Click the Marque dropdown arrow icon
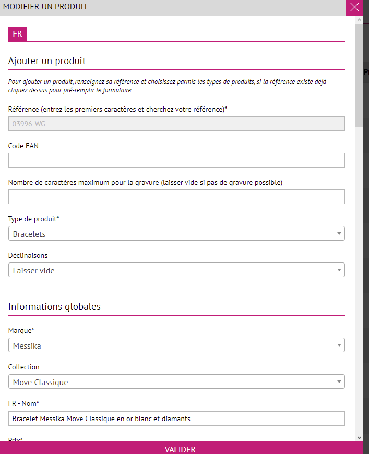This screenshot has height=454, width=369. coord(339,345)
